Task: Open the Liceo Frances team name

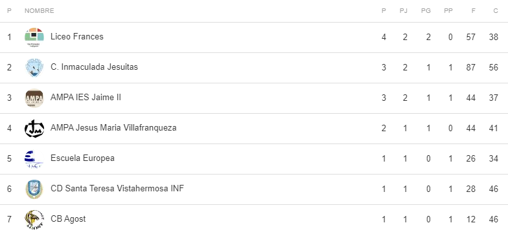Action: [x=76, y=37]
